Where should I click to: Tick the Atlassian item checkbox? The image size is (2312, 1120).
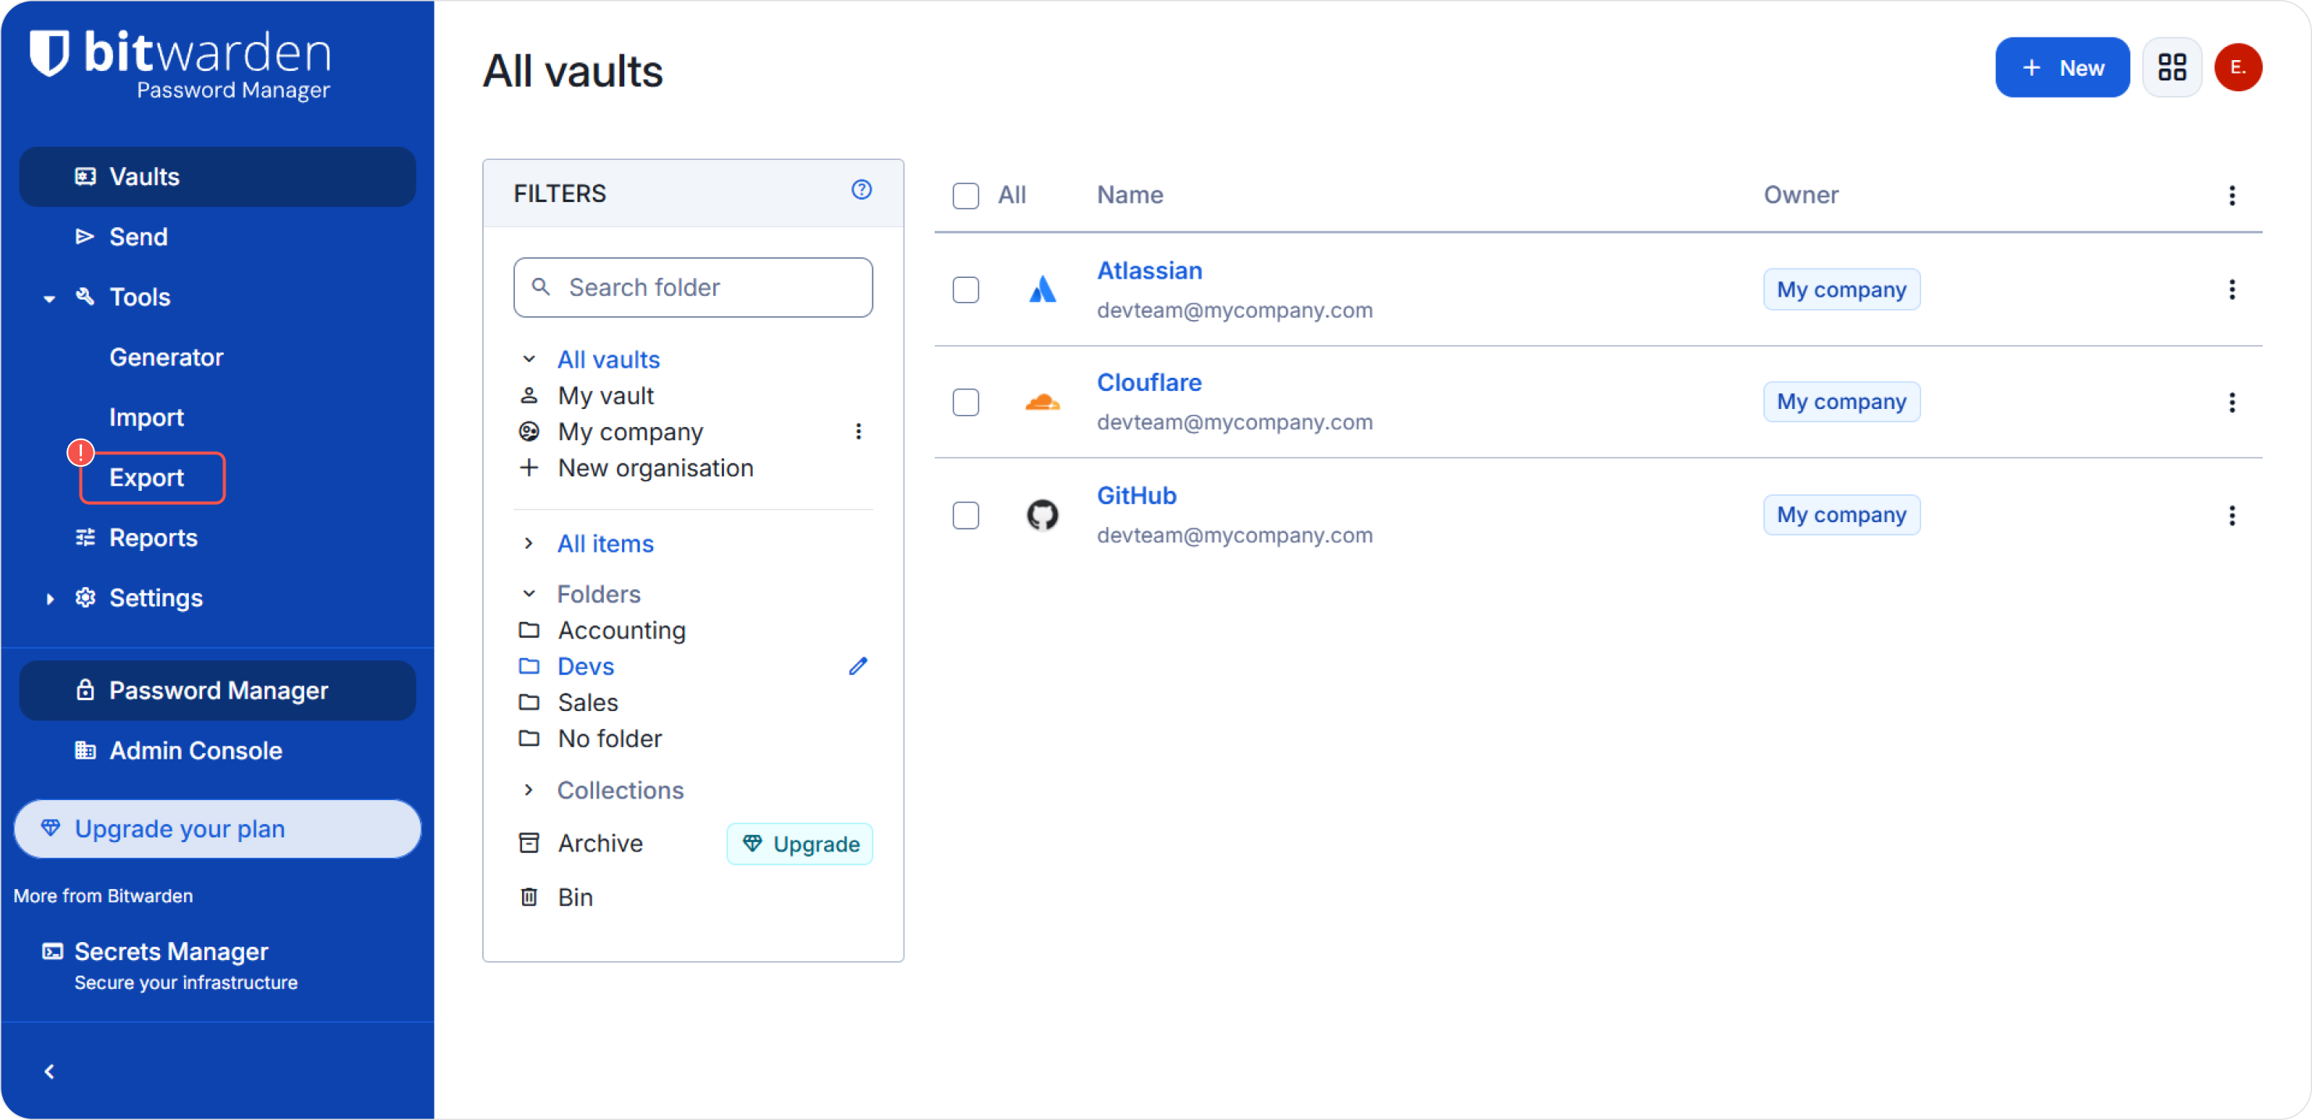tap(966, 290)
